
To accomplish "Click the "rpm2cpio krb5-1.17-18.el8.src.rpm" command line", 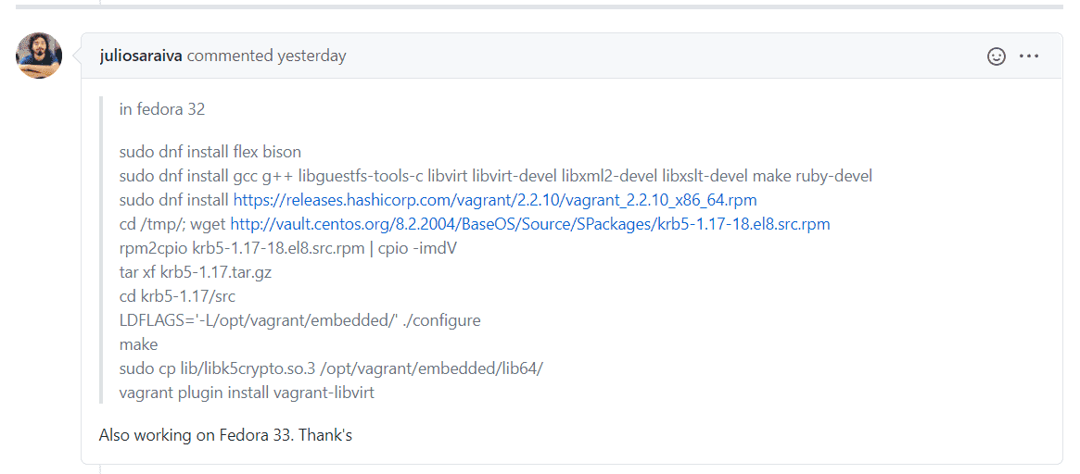I will [x=287, y=248].
